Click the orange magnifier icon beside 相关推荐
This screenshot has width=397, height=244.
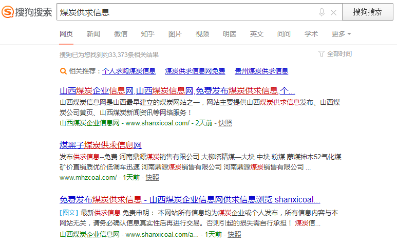pos(63,71)
